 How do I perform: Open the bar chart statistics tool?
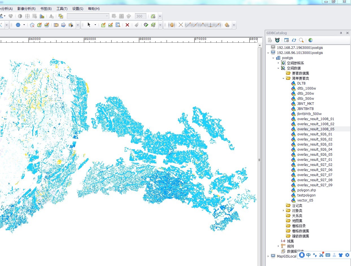click(42, 16)
